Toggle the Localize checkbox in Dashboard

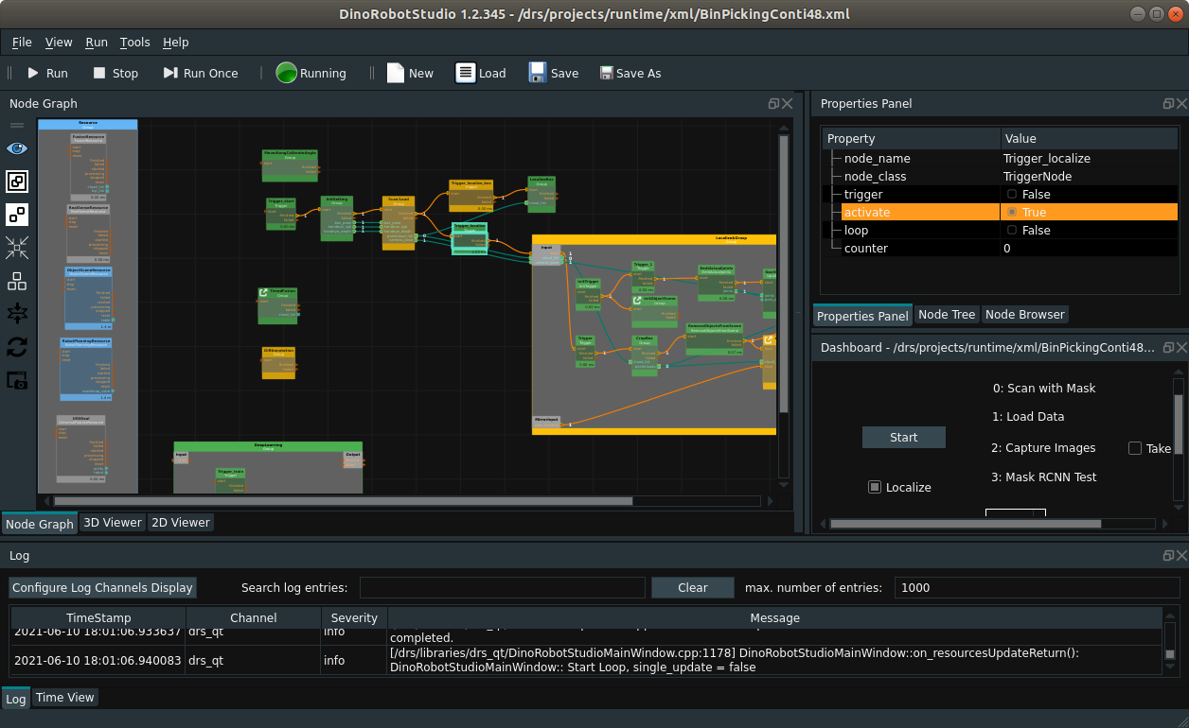875,487
